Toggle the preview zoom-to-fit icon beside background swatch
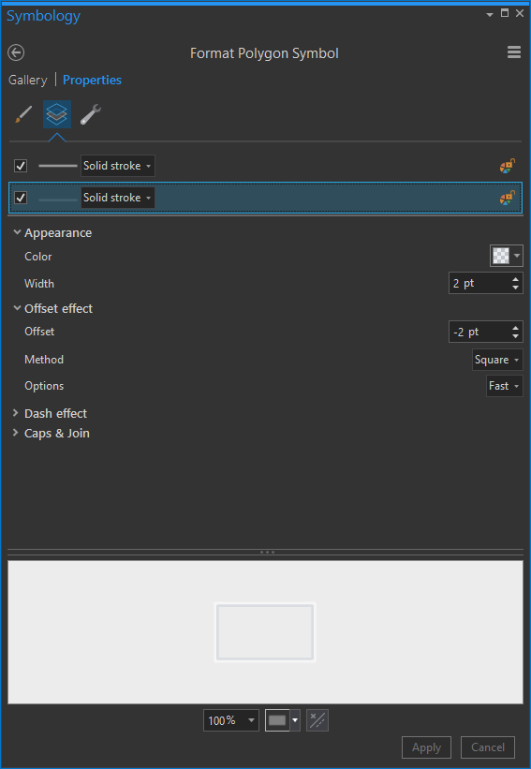Image resolution: width=531 pixels, height=769 pixels. (x=317, y=720)
